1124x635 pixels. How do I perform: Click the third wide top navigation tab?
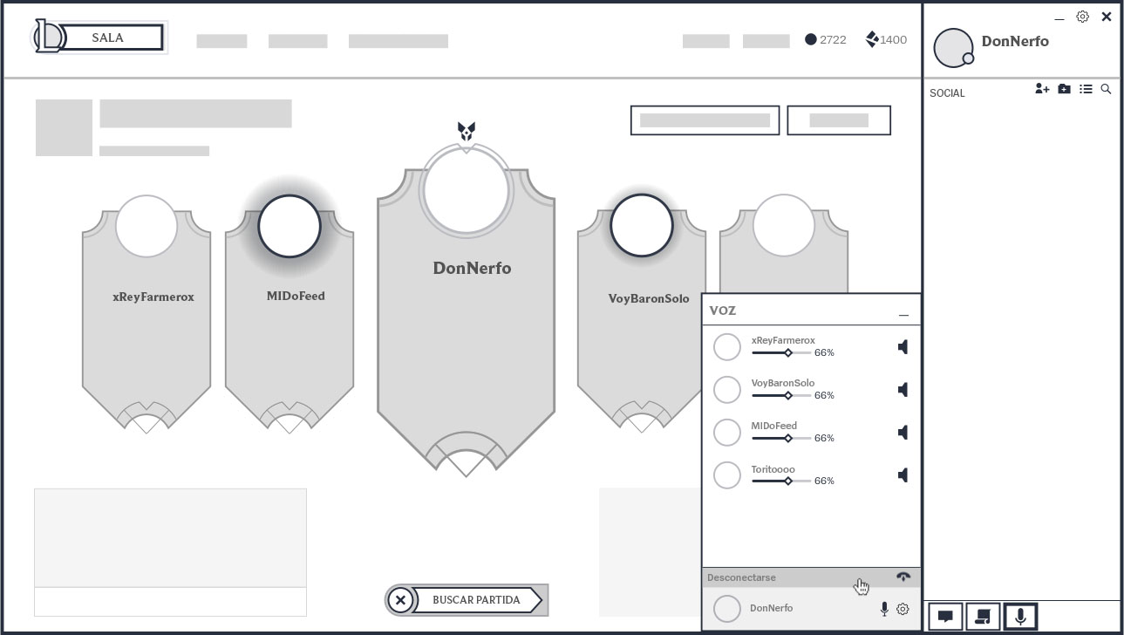click(398, 41)
